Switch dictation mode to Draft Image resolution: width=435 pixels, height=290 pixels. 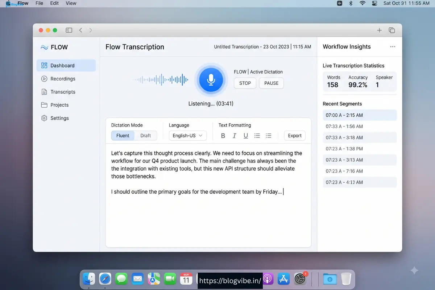coord(146,136)
